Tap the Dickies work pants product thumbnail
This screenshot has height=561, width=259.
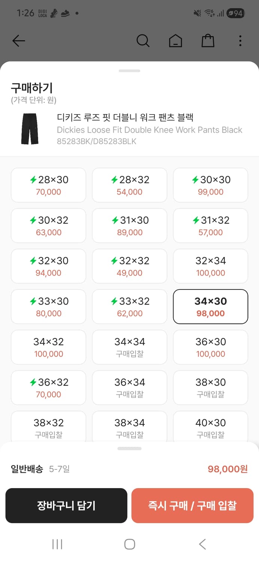30,130
